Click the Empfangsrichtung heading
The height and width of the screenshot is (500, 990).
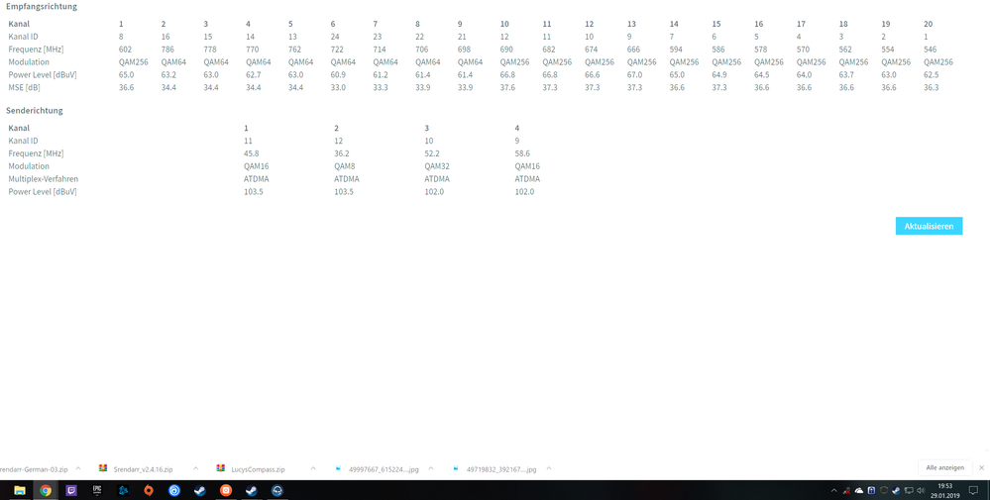[42, 6]
